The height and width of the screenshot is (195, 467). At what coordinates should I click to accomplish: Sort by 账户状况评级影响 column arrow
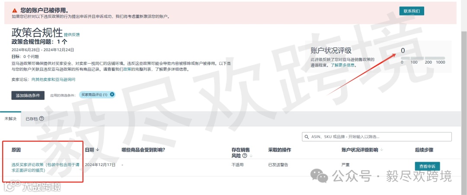coord(381,150)
